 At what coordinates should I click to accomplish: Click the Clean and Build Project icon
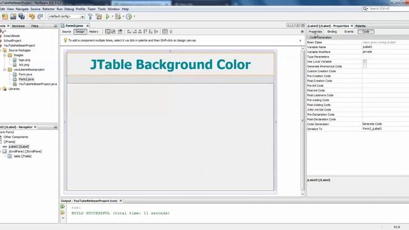coord(99,17)
